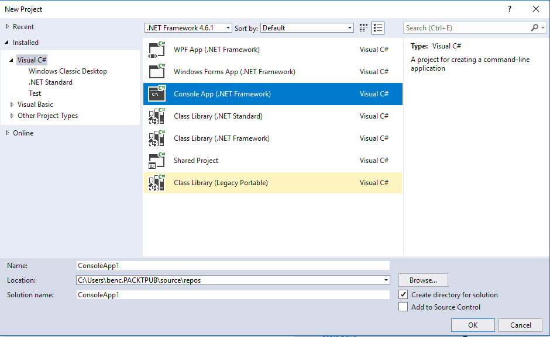
Task: Open the search options dropdown arrow
Action: [543, 27]
